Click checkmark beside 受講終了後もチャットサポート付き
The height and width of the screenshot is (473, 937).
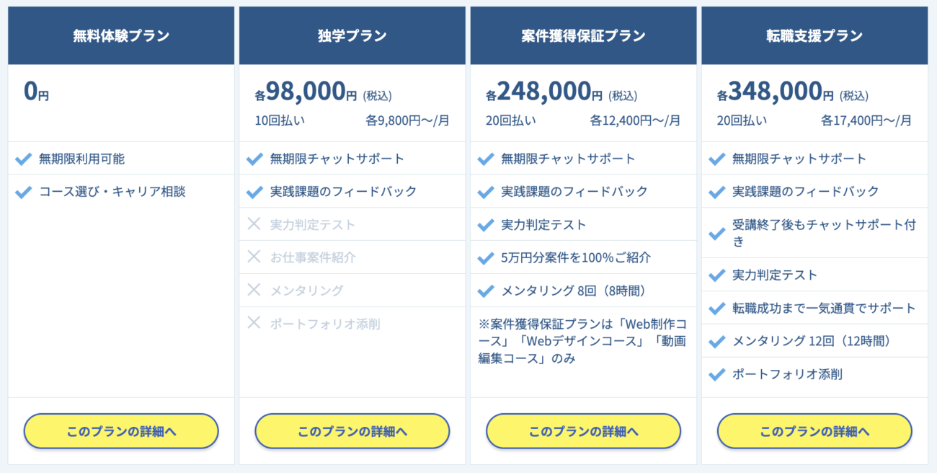point(716,234)
